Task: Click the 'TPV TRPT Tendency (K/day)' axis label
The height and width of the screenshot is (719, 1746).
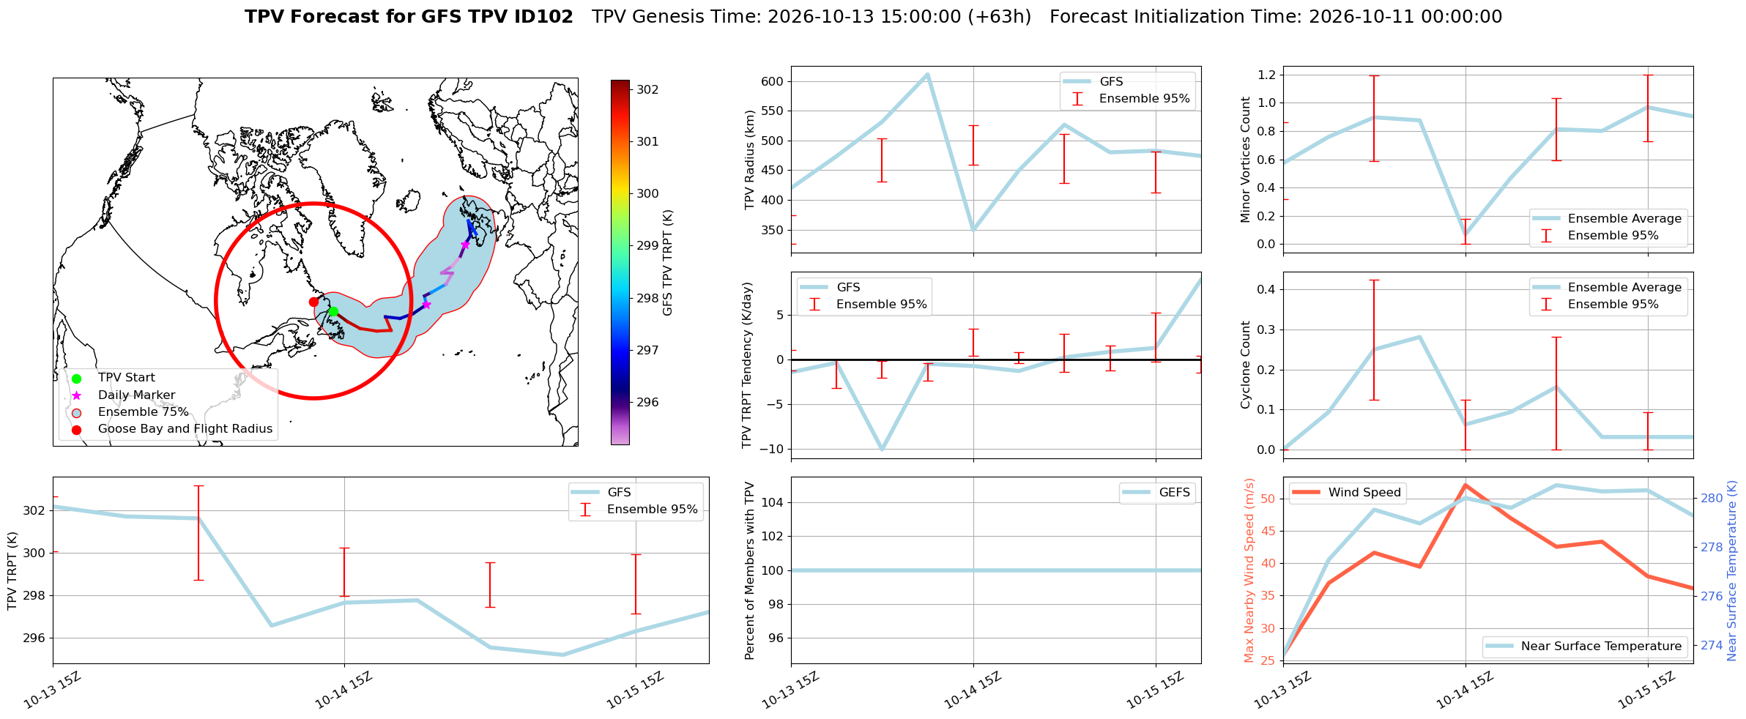Action: 746,365
